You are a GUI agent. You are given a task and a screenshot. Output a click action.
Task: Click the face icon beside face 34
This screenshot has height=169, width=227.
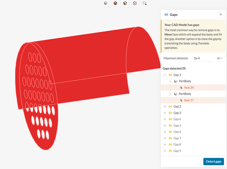pyautogui.click(x=181, y=88)
